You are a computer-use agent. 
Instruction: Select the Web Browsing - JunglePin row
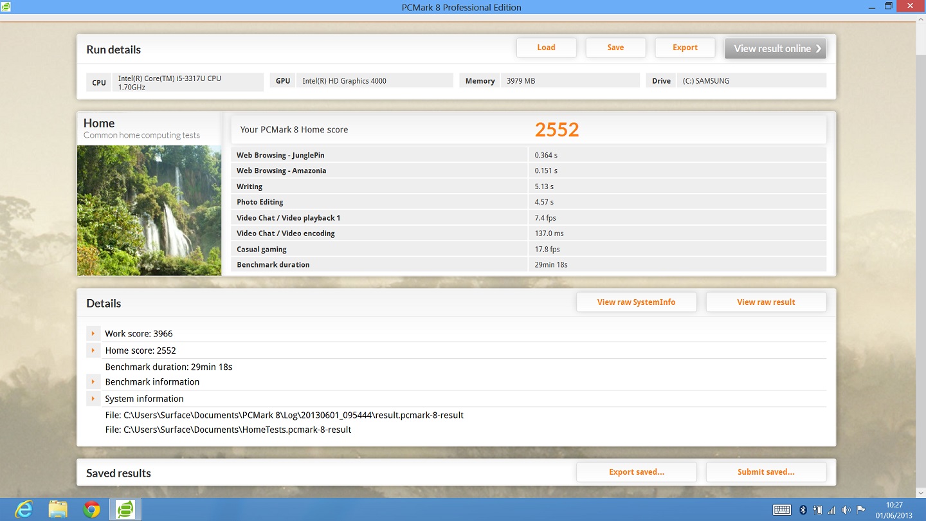click(529, 155)
